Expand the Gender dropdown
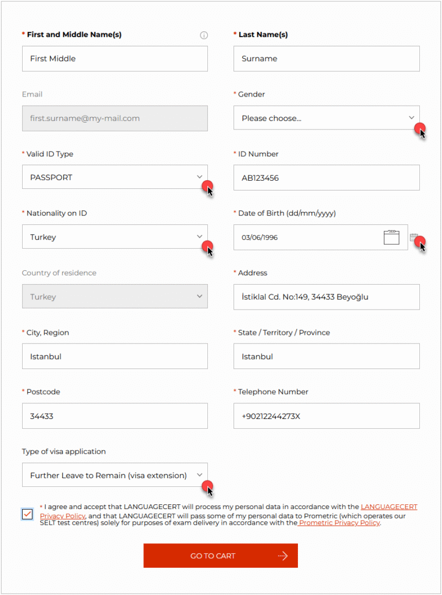 [x=326, y=118]
